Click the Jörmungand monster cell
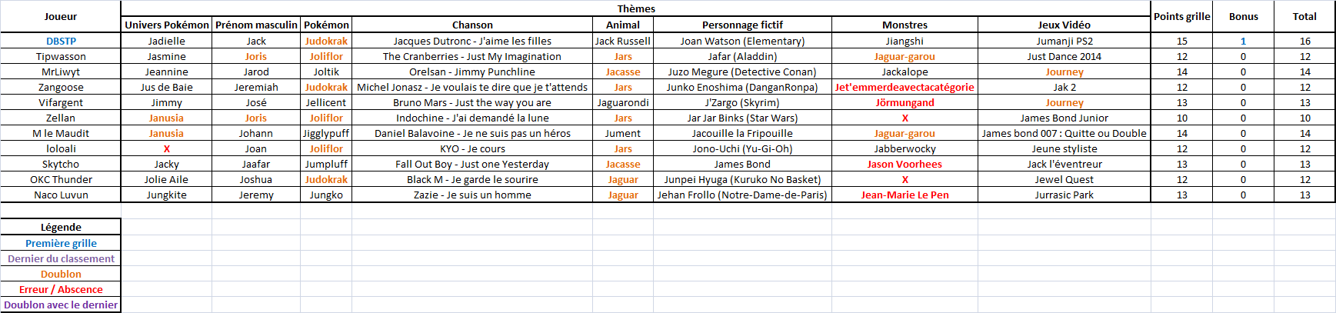1336x313 pixels. point(905,102)
